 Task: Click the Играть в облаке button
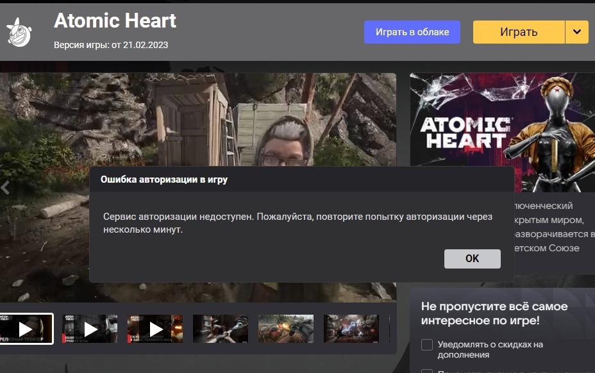point(412,32)
